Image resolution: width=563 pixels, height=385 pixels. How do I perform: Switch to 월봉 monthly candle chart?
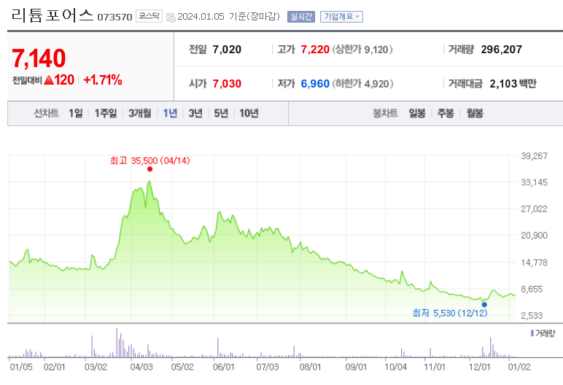coord(475,114)
